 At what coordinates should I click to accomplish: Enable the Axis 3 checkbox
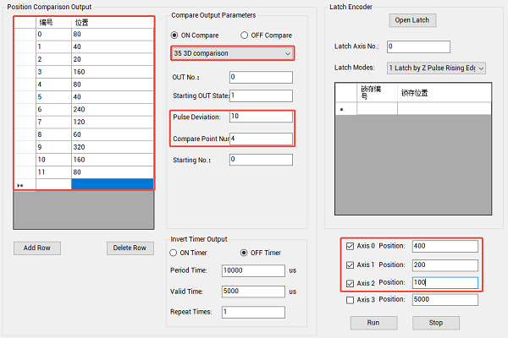(x=351, y=299)
